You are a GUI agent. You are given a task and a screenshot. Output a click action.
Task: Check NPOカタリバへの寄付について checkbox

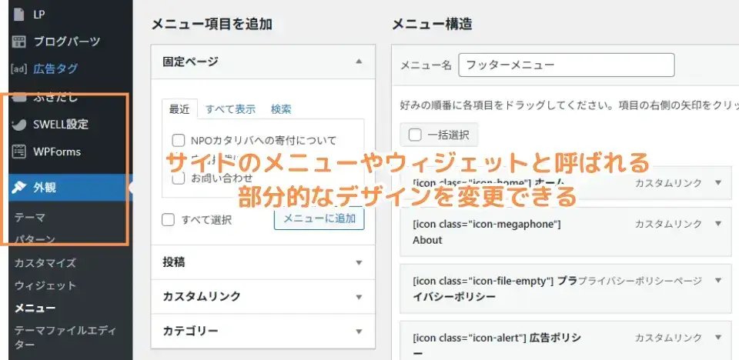[178, 141]
